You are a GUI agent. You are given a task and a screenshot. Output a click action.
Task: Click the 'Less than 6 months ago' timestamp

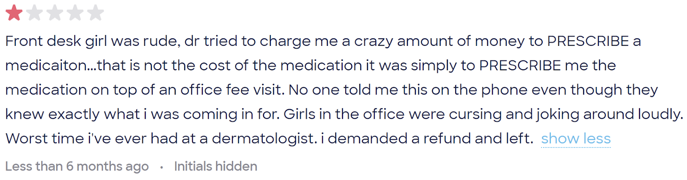coord(77,166)
